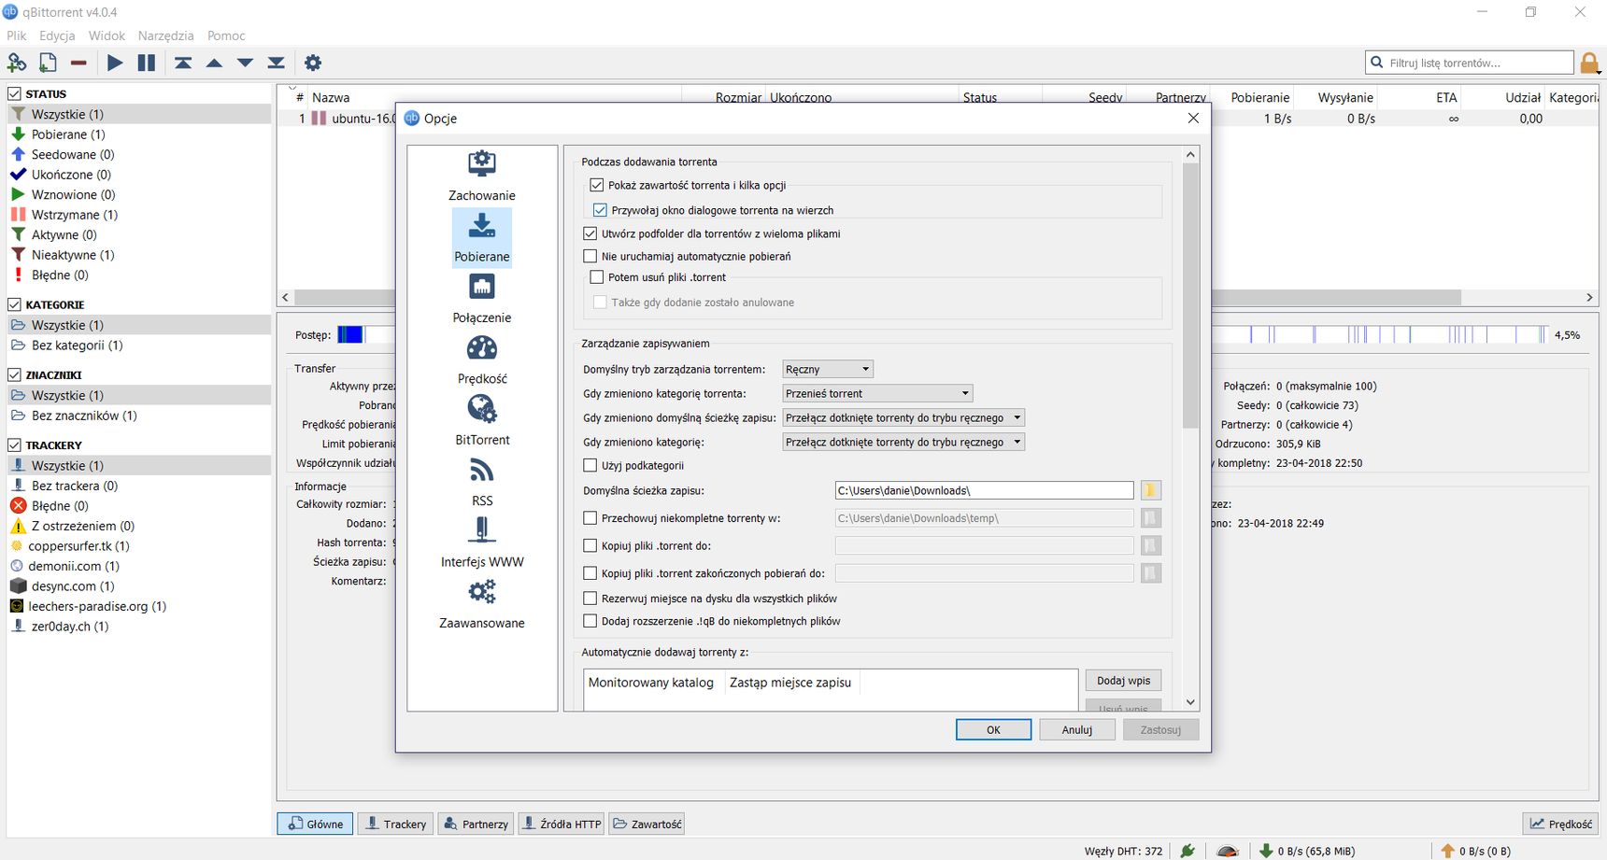Click the 'Filtruj listę torrentów' search field
This screenshot has width=1607, height=860.
click(1470, 63)
